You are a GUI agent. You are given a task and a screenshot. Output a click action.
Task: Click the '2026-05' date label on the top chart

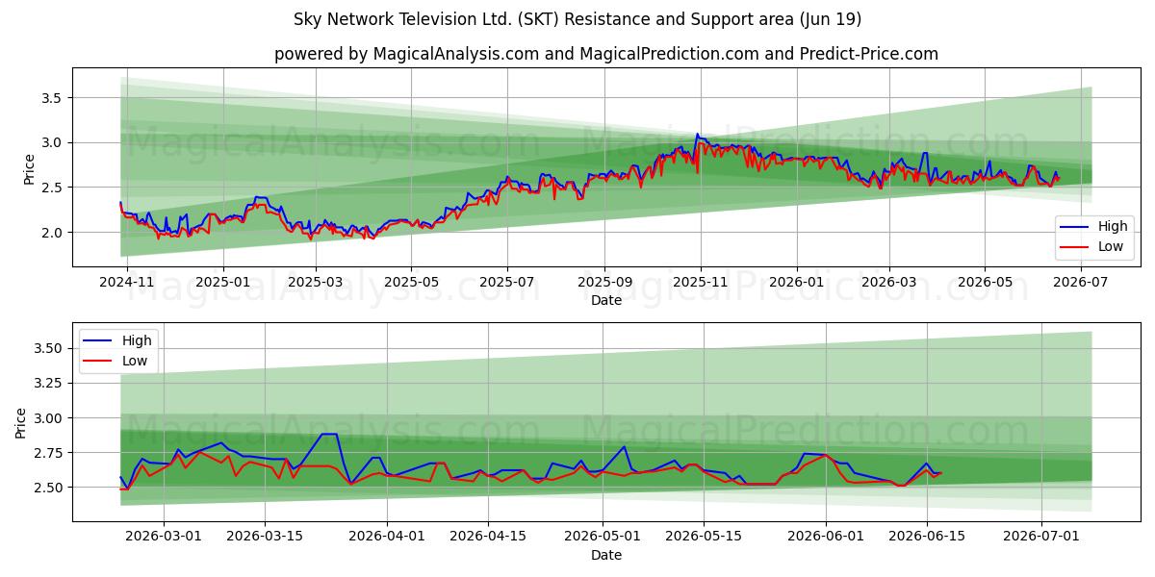[x=984, y=282]
